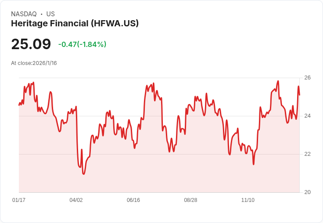Viewport: 323px width, 223px height.
Task: Select the 04/02 date on x-axis
Action: [x=76, y=200]
